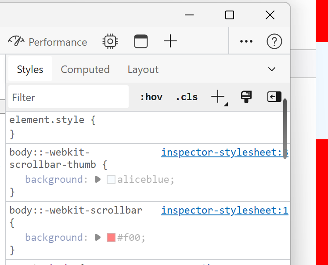Open the Customize DevTools three-dot menu
Viewport: 328px width, 265px height.
(246, 41)
